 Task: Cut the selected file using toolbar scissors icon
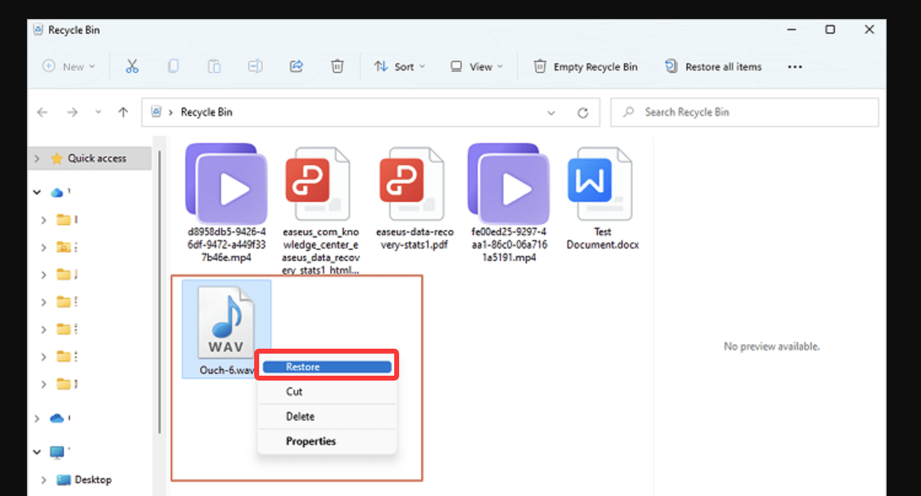(x=132, y=66)
